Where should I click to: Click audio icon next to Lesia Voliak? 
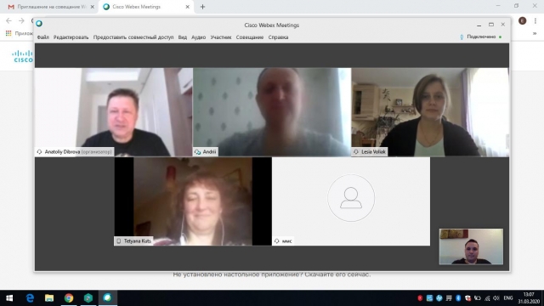[356, 152]
